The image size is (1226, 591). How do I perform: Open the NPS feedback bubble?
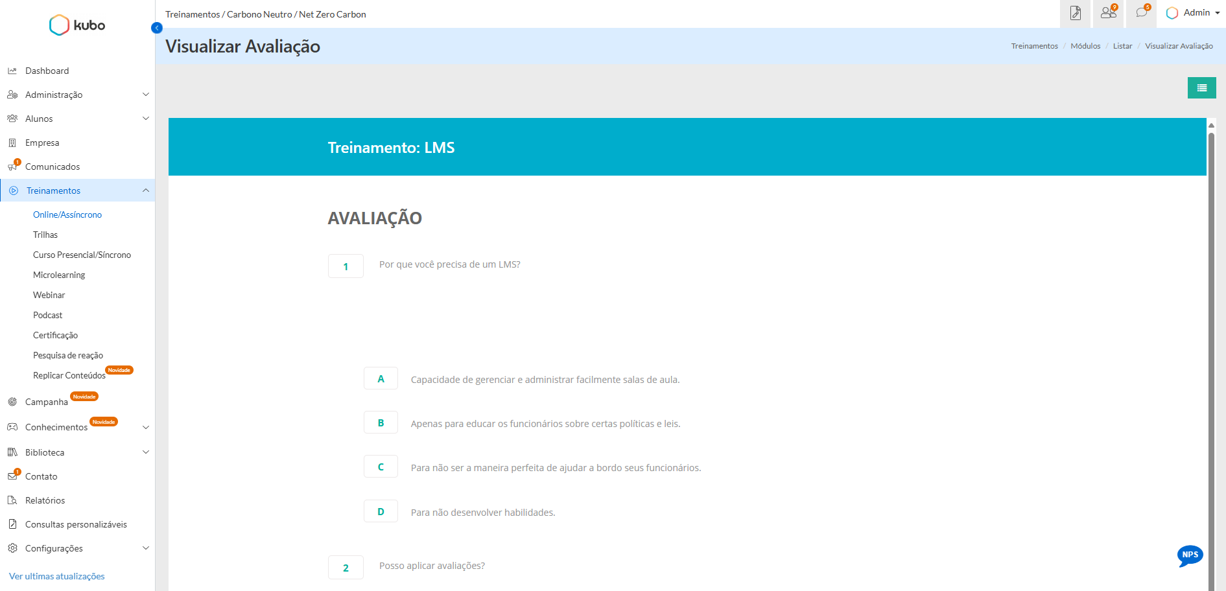coord(1190,555)
